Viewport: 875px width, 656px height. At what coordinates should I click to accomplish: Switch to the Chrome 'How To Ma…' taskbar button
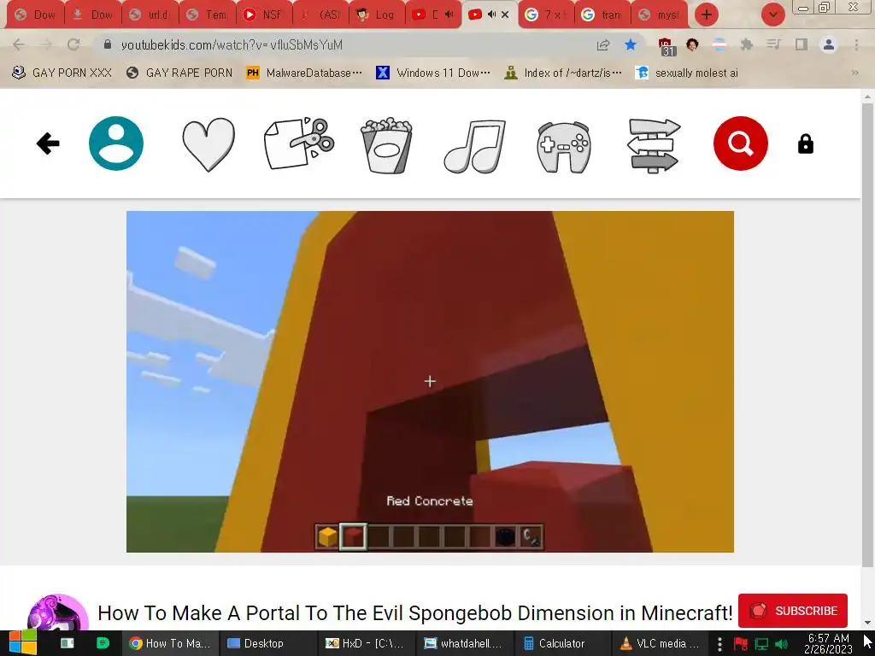click(x=170, y=643)
